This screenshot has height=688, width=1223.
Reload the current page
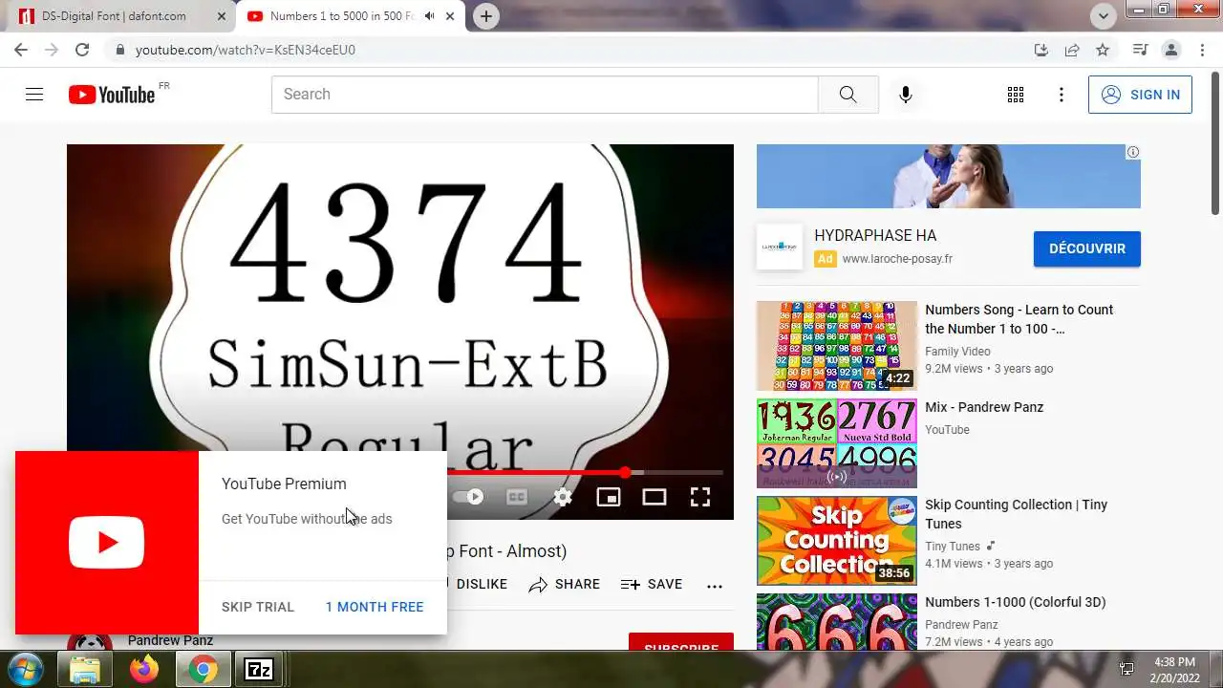(x=82, y=50)
